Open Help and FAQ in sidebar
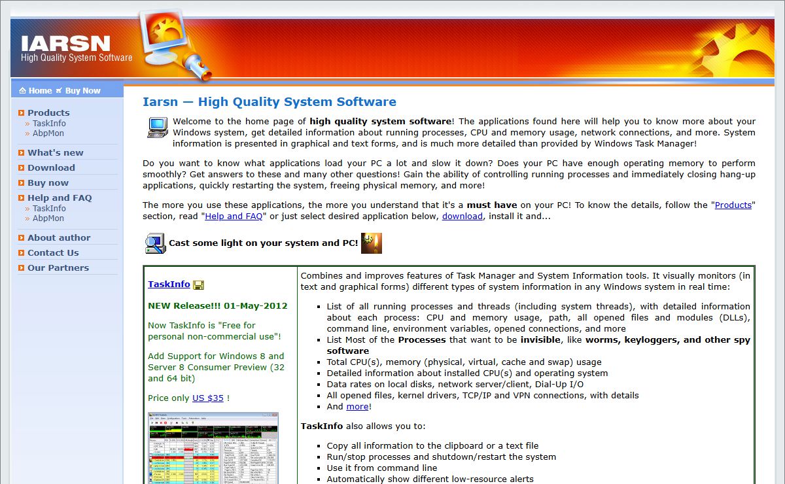This screenshot has width=785, height=484. [x=60, y=198]
